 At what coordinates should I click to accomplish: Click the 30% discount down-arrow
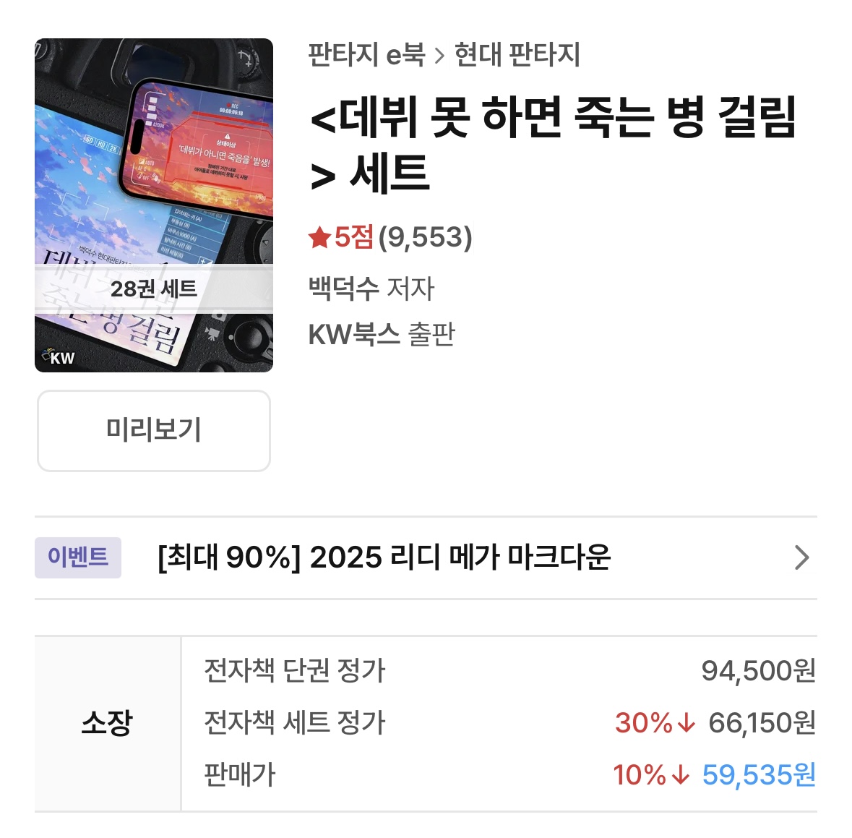click(x=686, y=722)
